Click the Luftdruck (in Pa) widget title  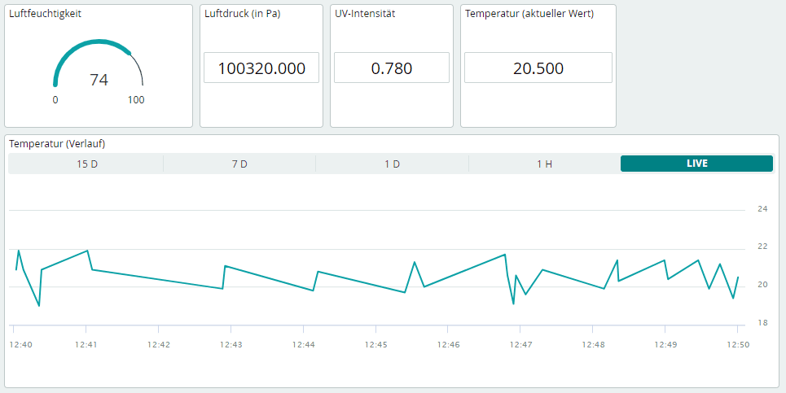[242, 15]
